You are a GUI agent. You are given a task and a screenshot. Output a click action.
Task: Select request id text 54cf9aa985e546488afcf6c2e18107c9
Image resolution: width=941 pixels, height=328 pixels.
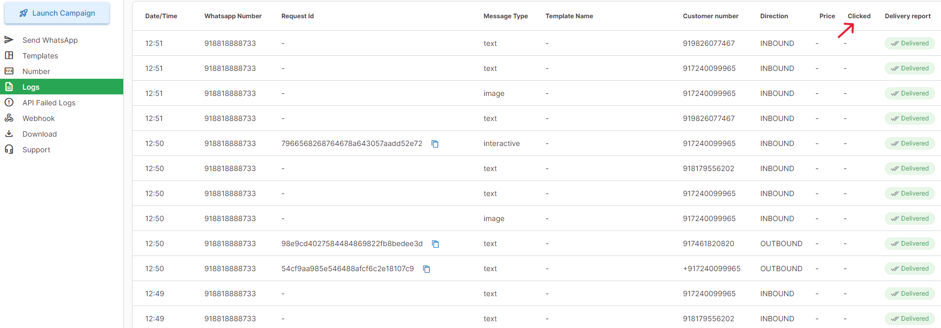click(348, 269)
